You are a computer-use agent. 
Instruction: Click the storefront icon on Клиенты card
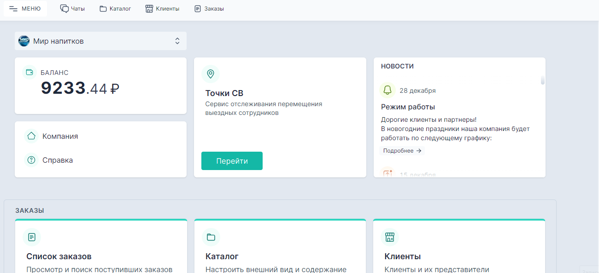pos(389,237)
